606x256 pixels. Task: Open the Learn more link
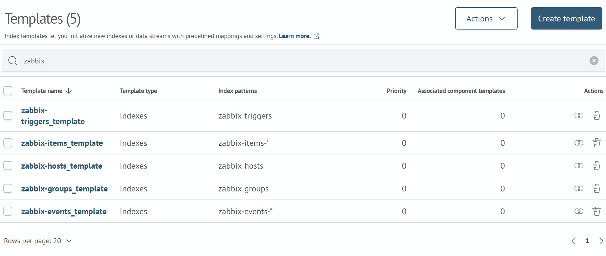tap(294, 36)
